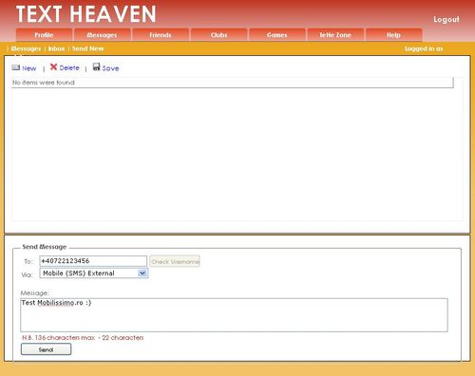Click the Messages submenu link
This screenshot has width=475, height=376.
coord(26,48)
